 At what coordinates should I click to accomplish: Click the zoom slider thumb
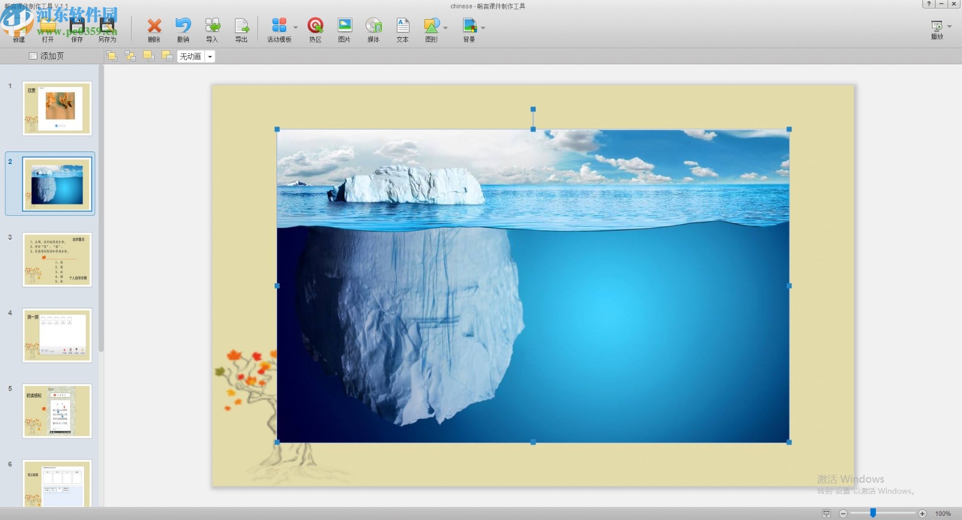(x=873, y=513)
